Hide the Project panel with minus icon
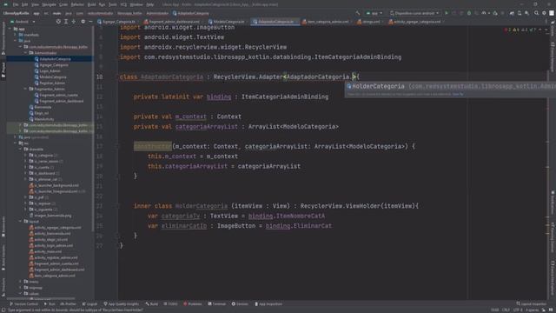Viewport: 556px width, 313px height. pos(90,22)
